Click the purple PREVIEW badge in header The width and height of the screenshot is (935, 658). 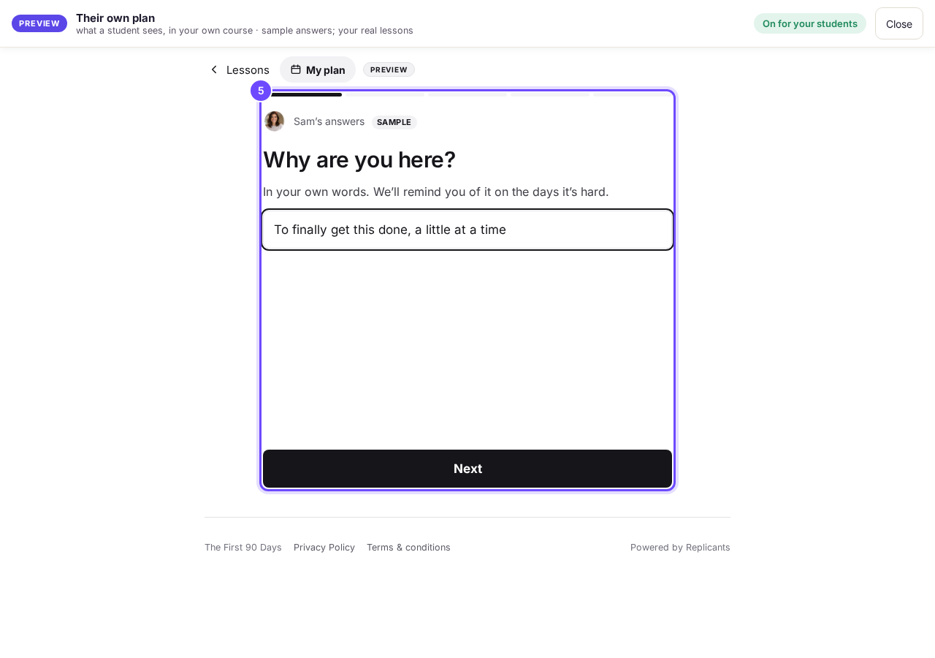[39, 23]
